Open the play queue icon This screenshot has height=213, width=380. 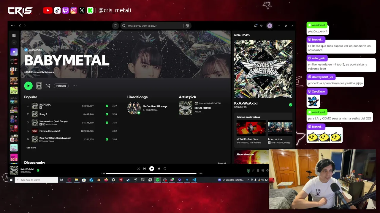(x=258, y=170)
